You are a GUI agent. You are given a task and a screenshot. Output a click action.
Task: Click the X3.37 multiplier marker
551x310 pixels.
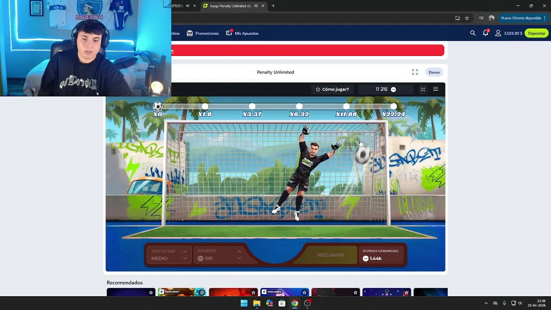[252, 106]
